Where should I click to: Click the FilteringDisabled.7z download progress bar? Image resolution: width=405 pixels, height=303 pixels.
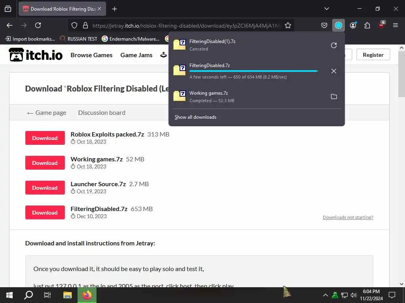(x=254, y=71)
